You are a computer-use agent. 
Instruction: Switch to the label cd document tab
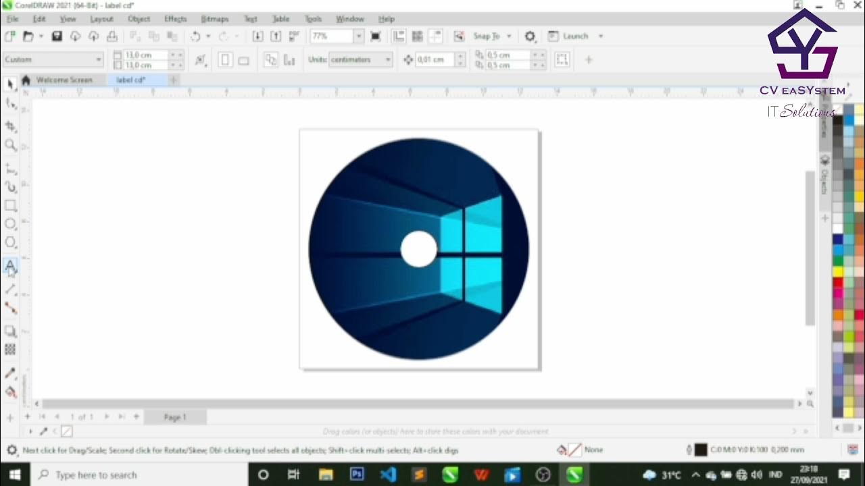(130, 80)
